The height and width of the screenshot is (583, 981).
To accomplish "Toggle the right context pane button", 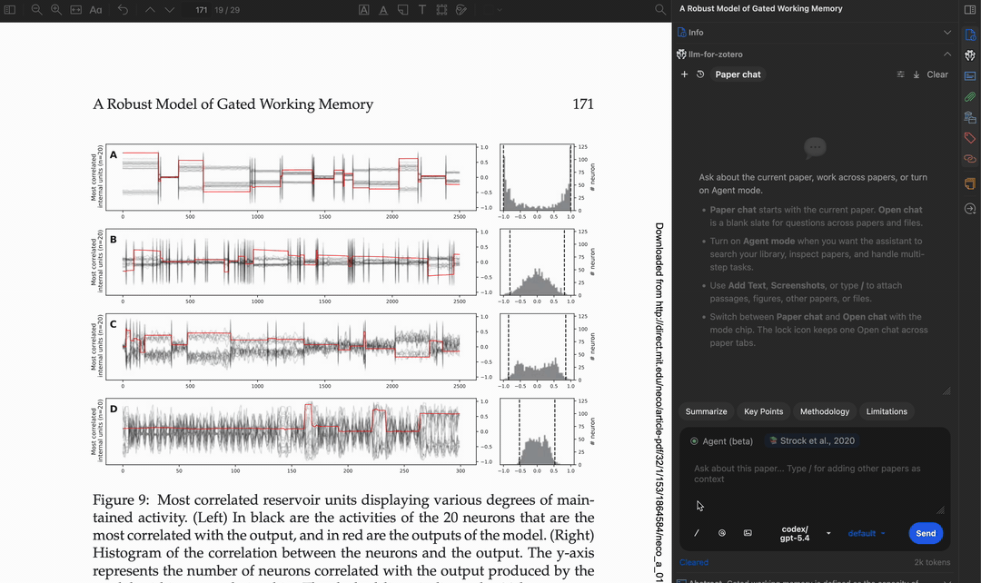I will [x=969, y=9].
